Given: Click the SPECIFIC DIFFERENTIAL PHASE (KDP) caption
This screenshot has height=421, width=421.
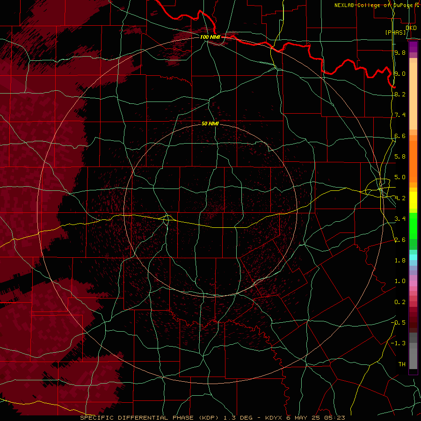Looking at the screenshot, I should coord(149,418).
